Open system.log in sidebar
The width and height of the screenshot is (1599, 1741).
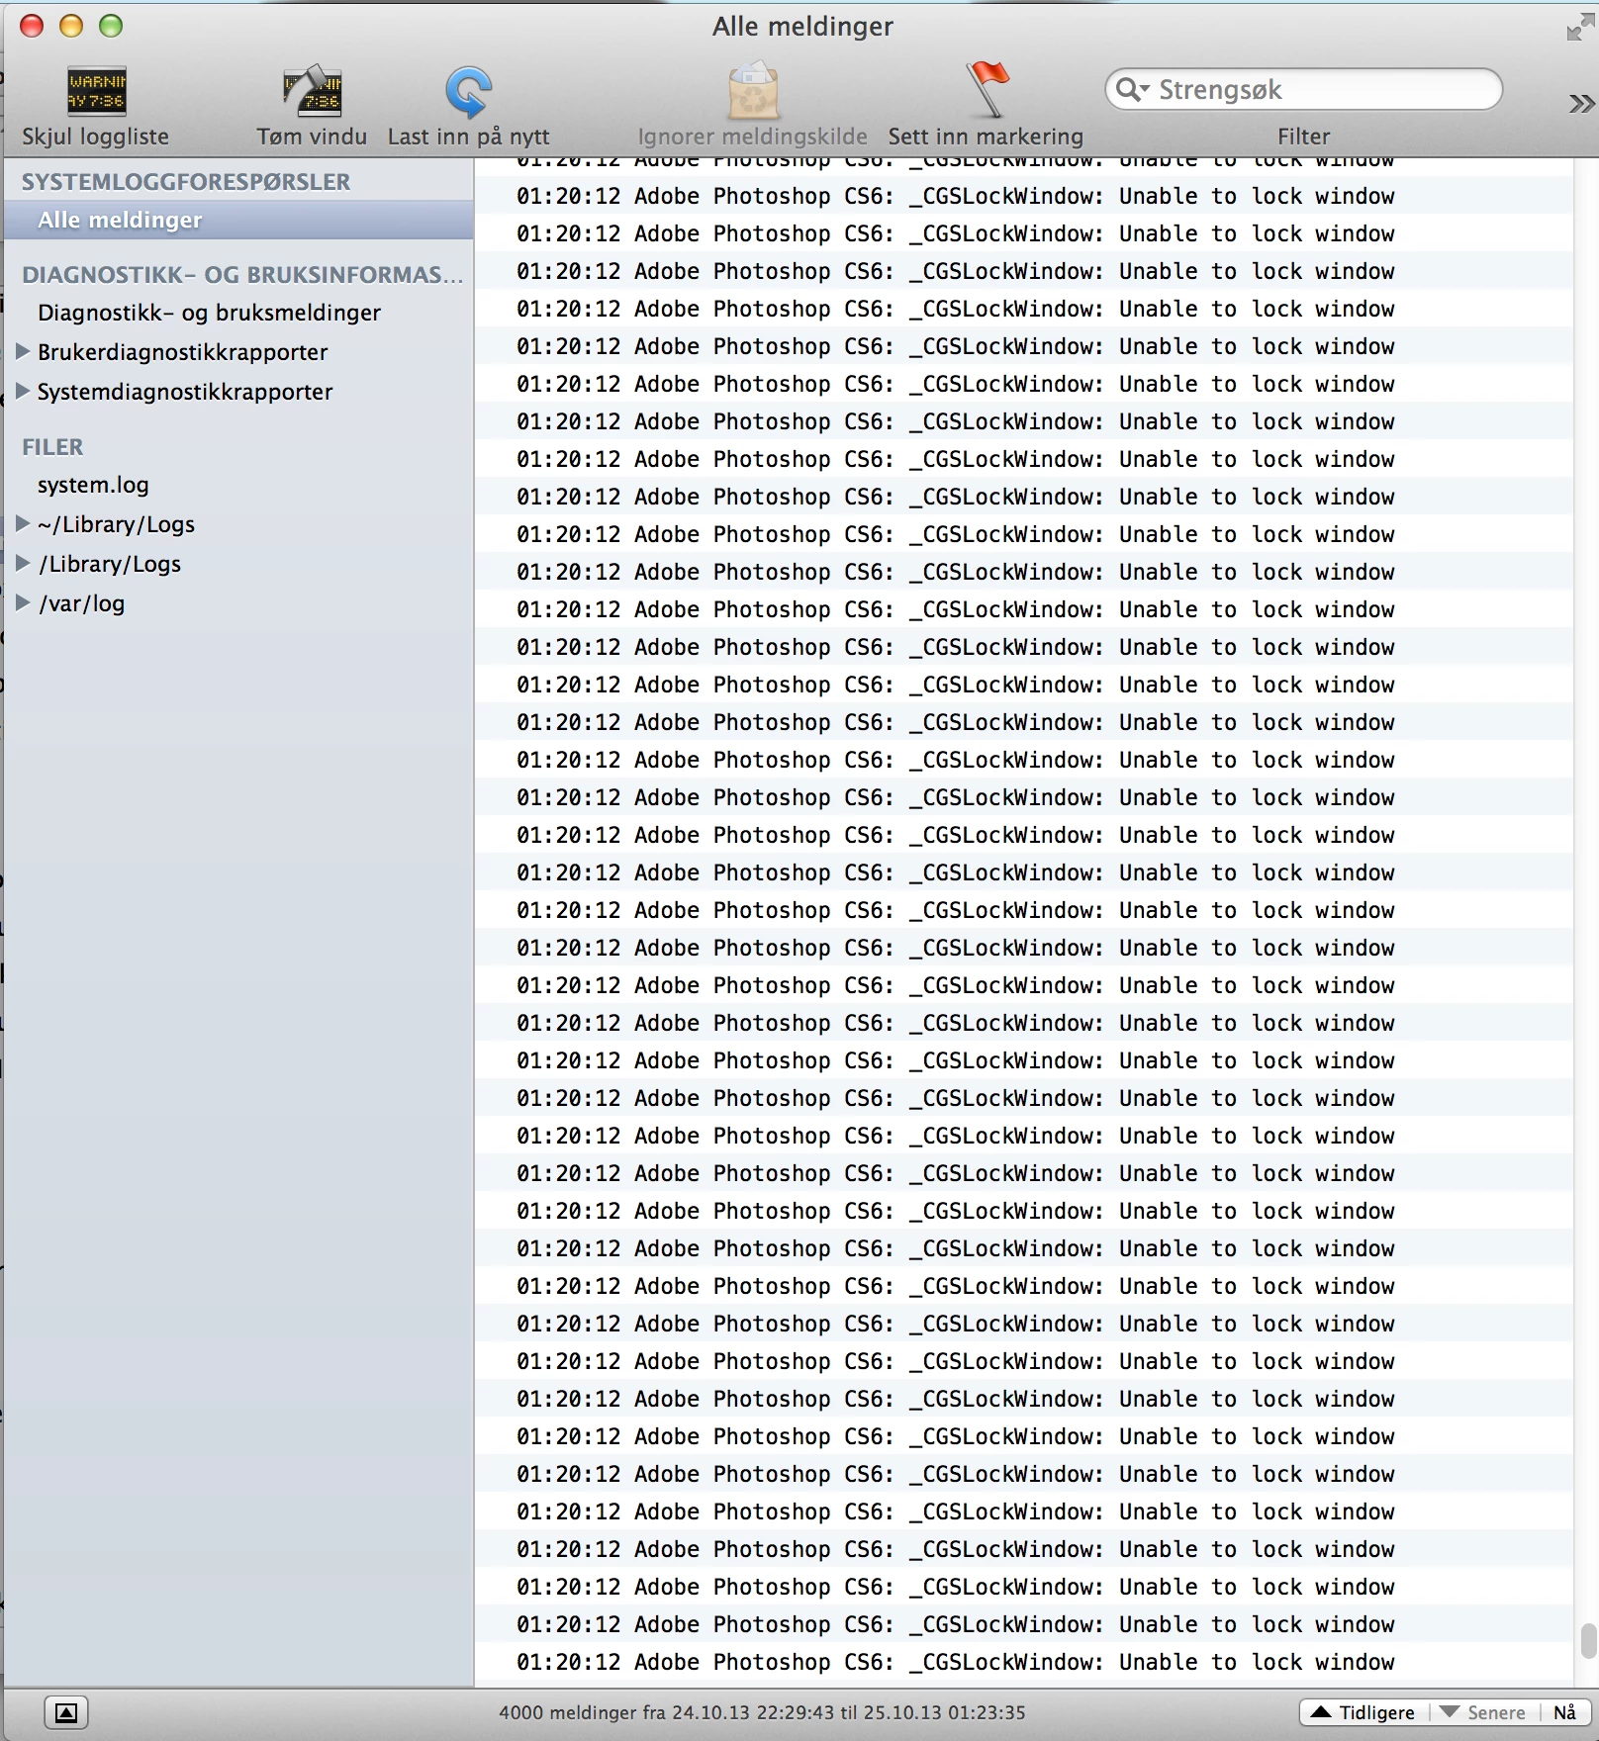pos(93,485)
